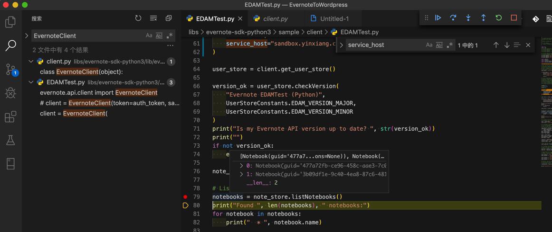Screen dimensions: 552x232
Task: Toggle the breakpoint on line 79
Action: click(186, 197)
